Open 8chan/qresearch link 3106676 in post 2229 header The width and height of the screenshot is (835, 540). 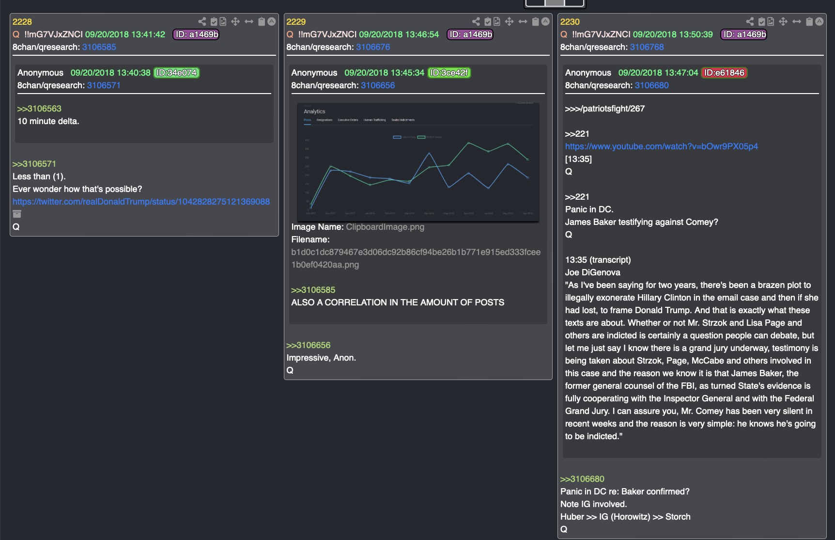pyautogui.click(x=373, y=47)
